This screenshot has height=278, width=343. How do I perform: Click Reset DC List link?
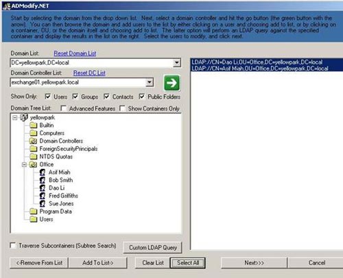tap(89, 73)
